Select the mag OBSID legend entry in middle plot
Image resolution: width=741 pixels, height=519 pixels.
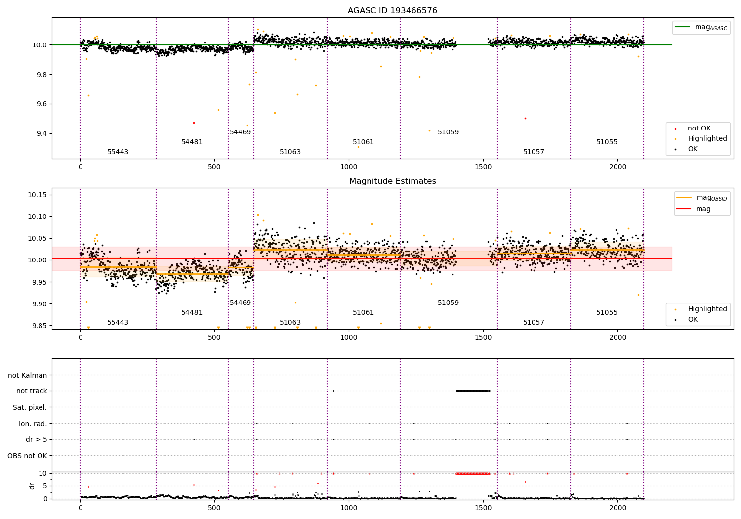point(702,198)
